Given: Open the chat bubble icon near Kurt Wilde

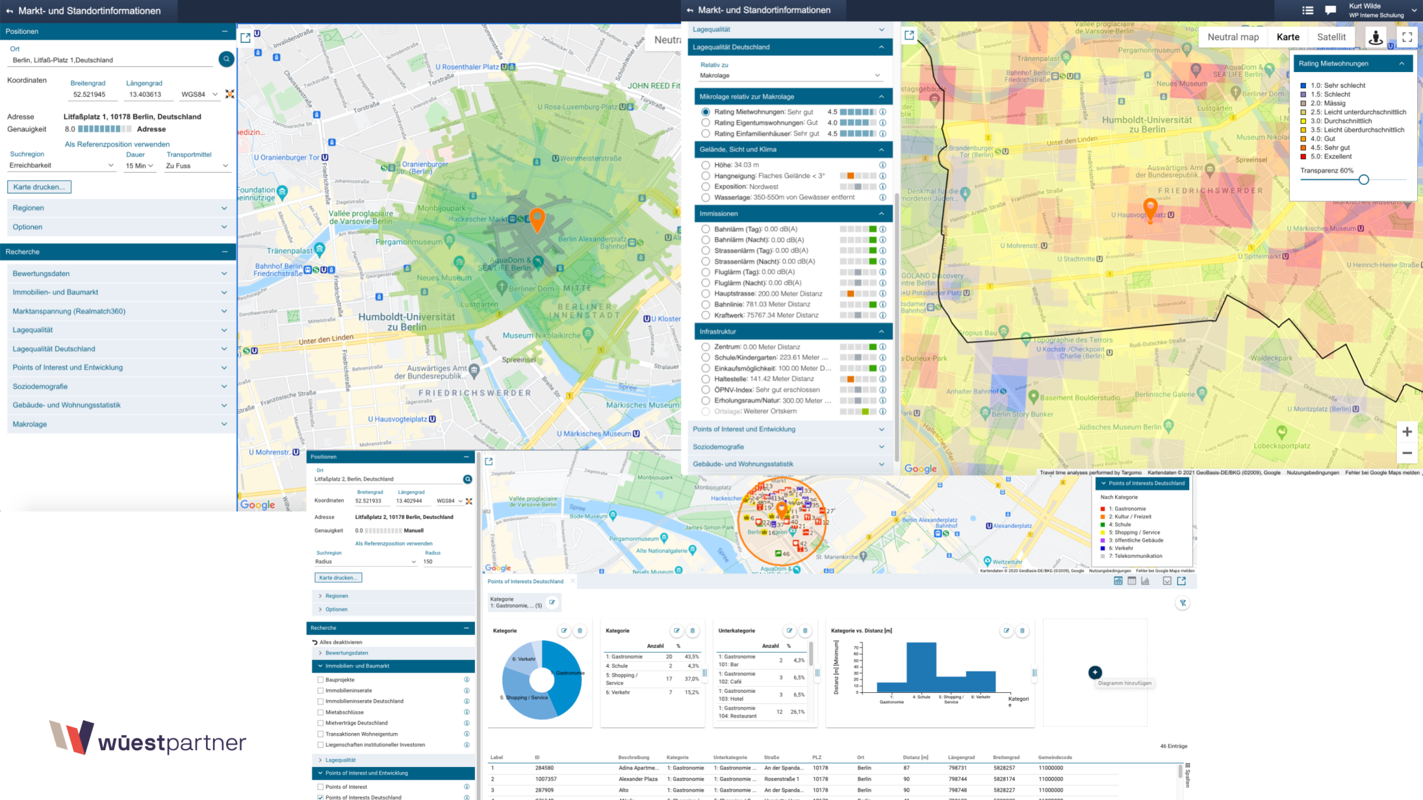Looking at the screenshot, I should pyautogui.click(x=1331, y=10).
